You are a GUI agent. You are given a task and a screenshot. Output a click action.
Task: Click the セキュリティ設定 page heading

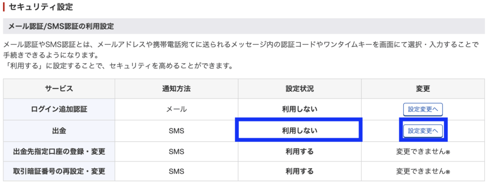pos(41,7)
